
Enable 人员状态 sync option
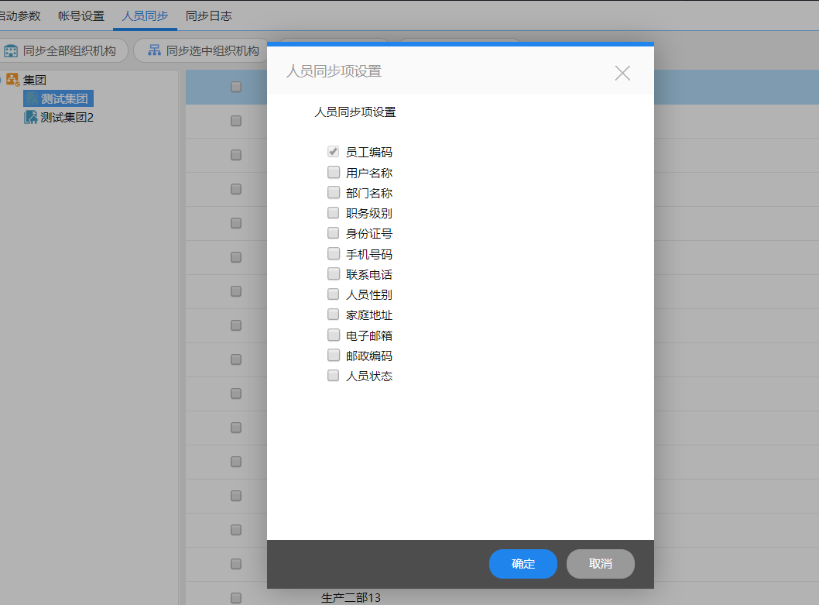pos(334,376)
